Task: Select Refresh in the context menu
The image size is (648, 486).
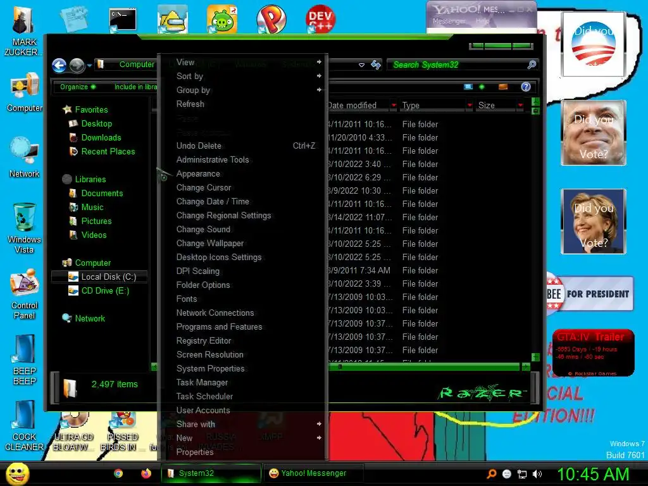Action: pos(242,104)
